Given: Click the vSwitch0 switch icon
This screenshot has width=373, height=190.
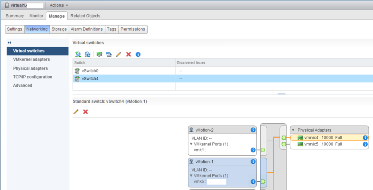Looking at the screenshot, I should 77,71.
